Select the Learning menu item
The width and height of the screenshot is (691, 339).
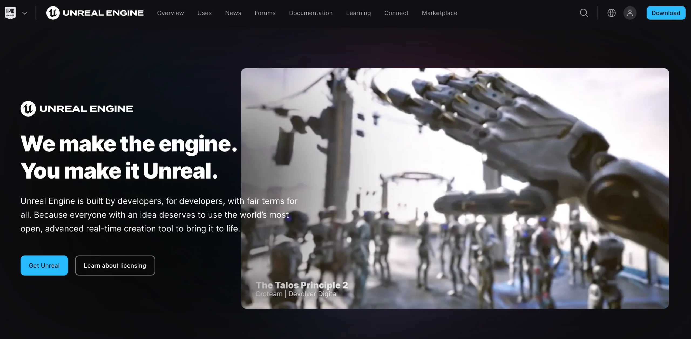click(x=358, y=13)
